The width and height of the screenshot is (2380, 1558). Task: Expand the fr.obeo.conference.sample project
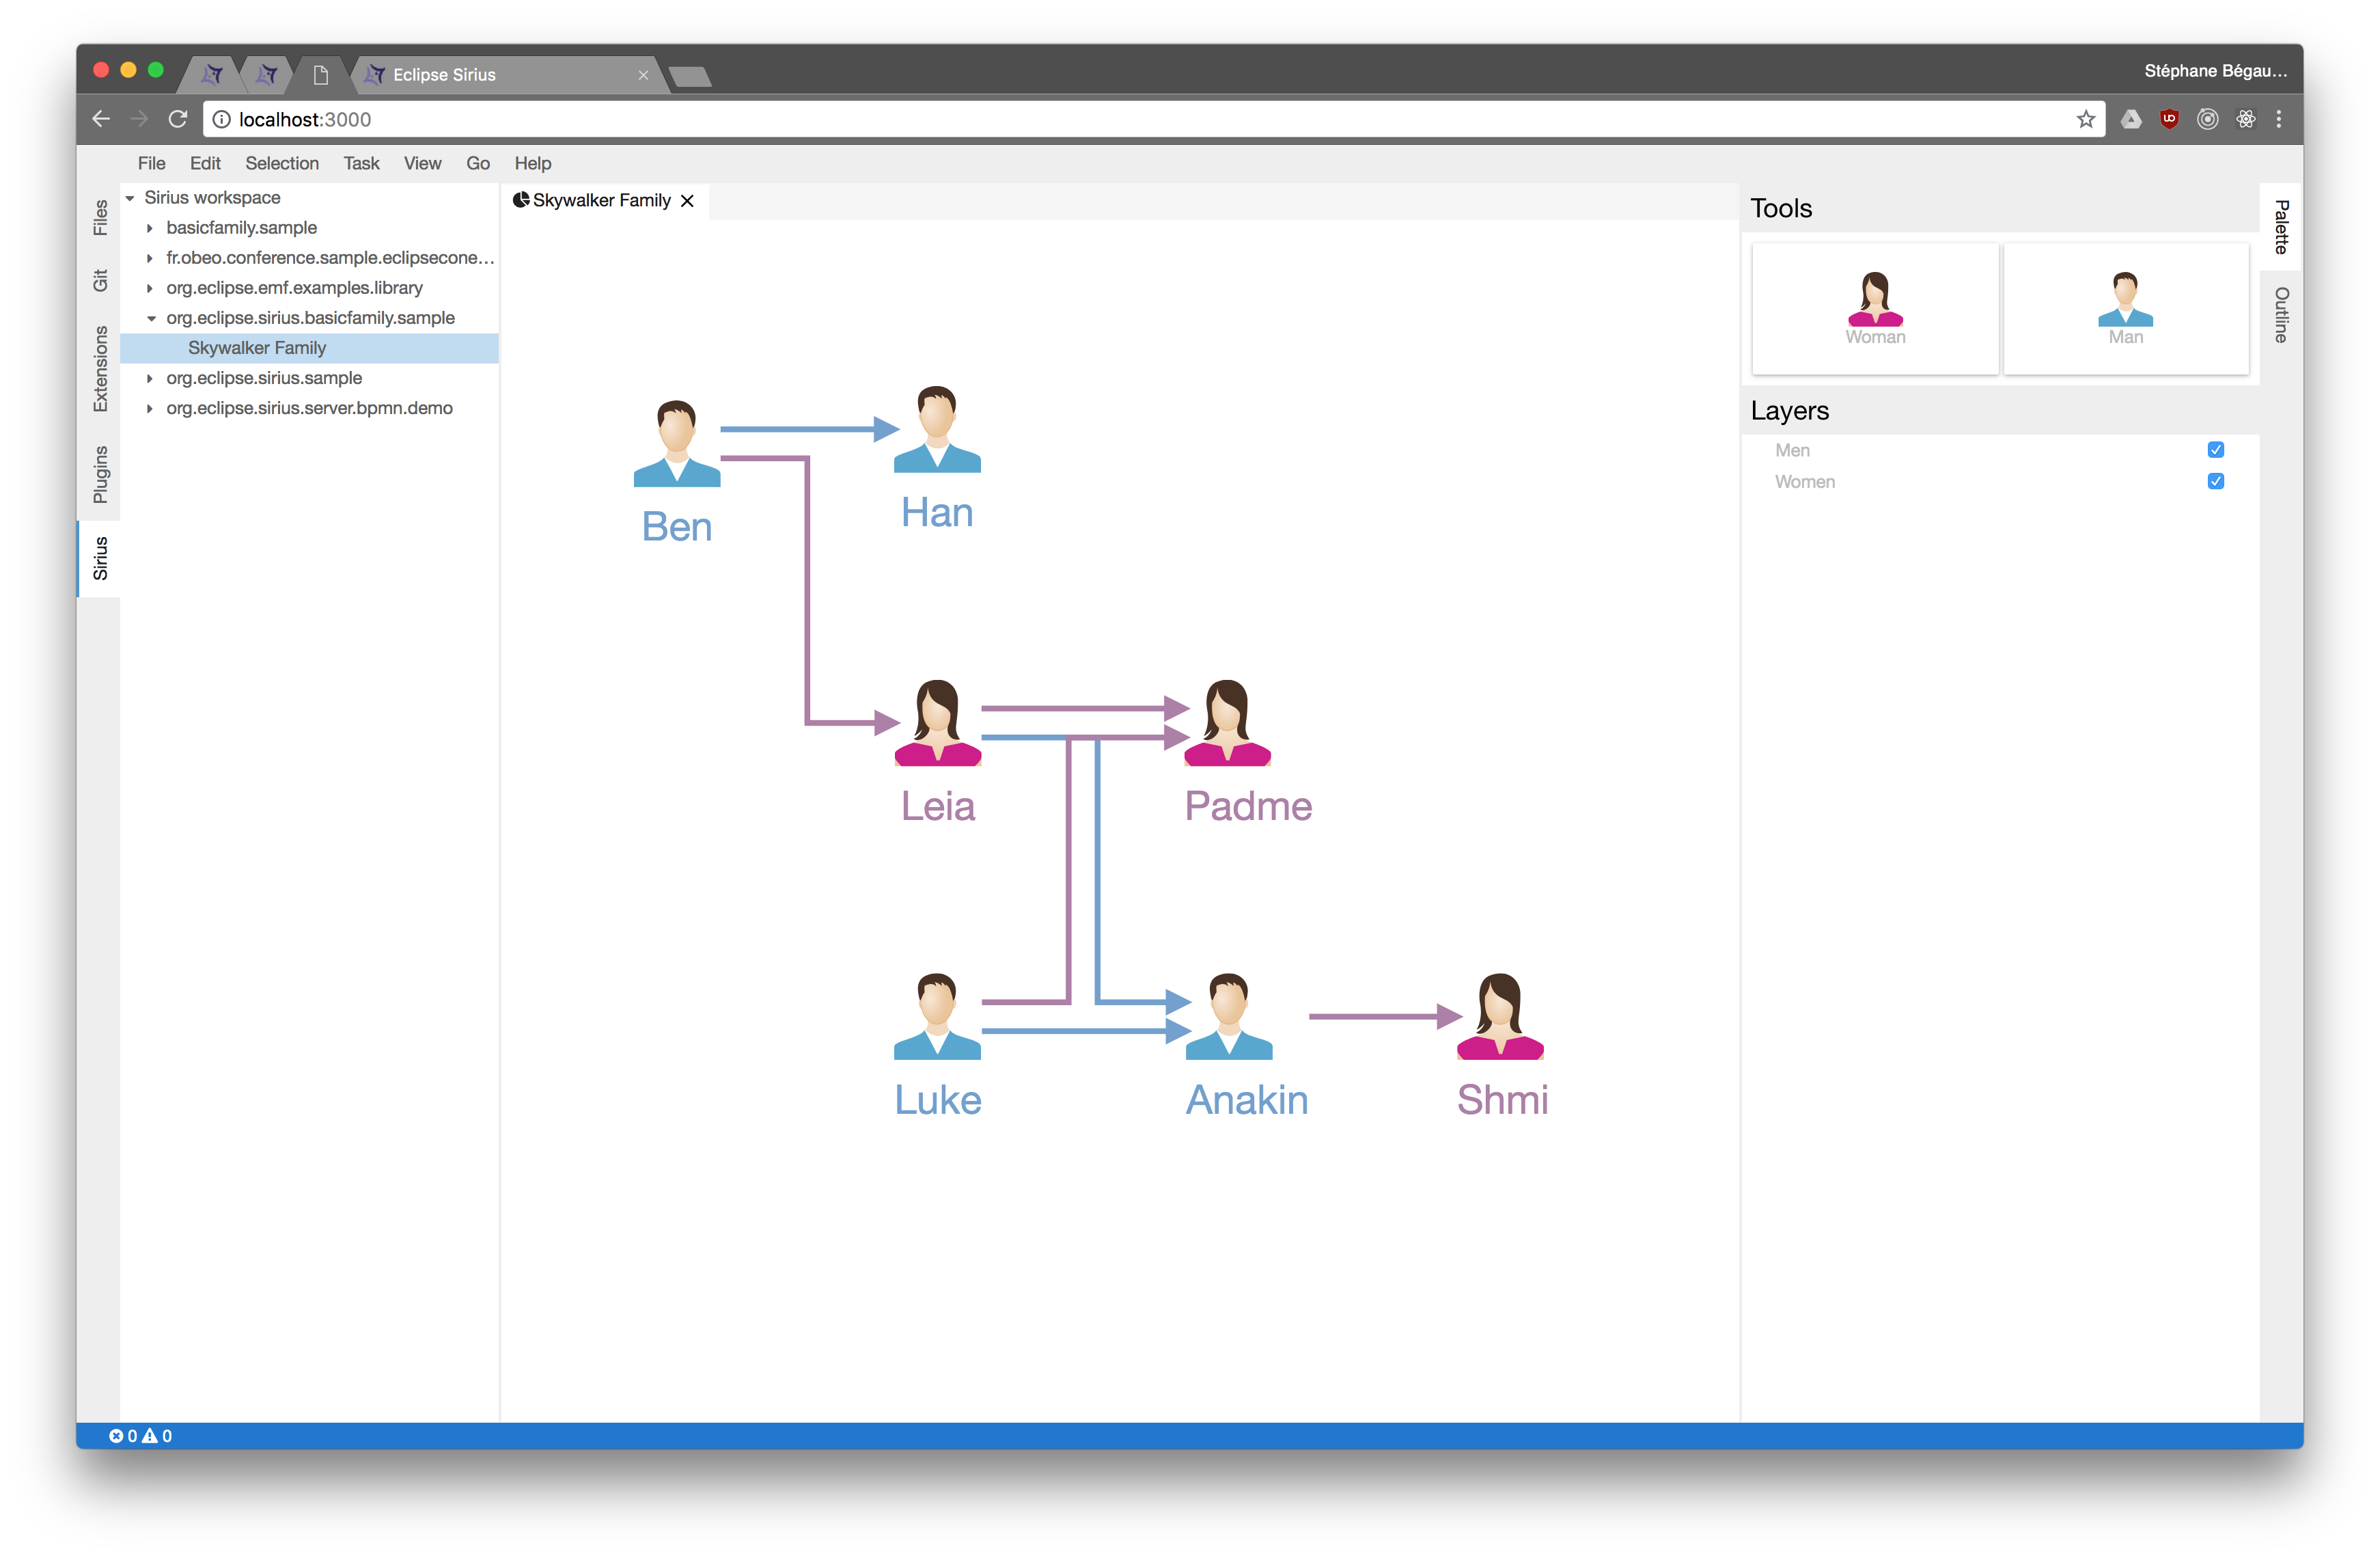[150, 258]
